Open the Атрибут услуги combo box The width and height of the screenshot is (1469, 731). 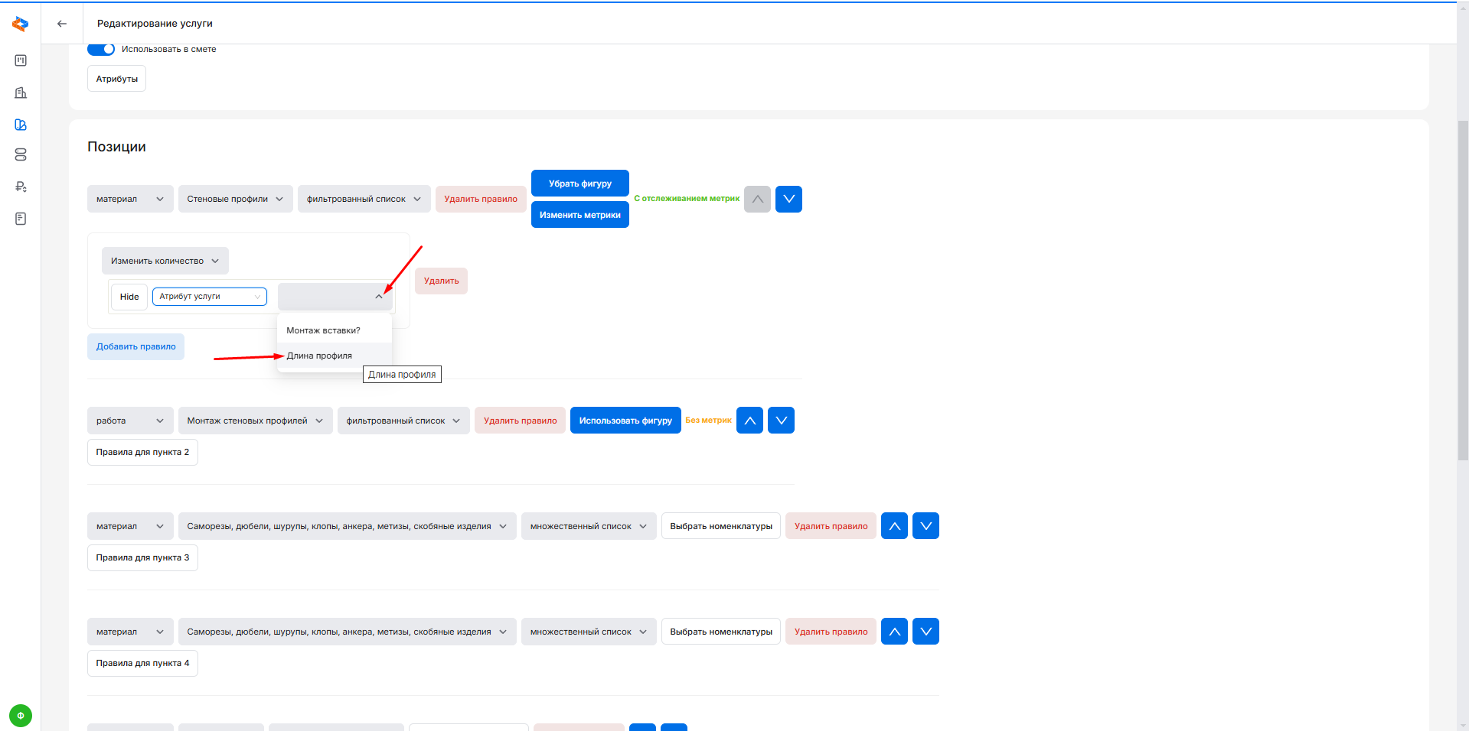[x=209, y=297]
